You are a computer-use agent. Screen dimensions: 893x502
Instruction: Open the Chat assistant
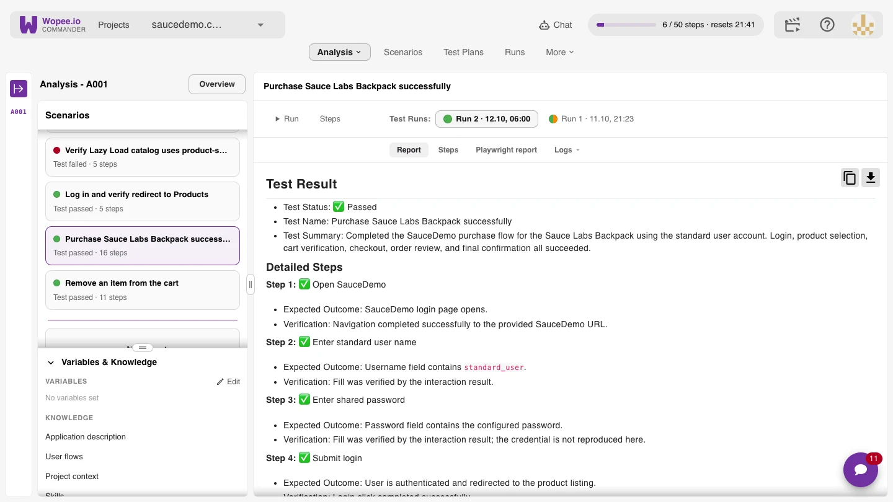[x=556, y=25]
